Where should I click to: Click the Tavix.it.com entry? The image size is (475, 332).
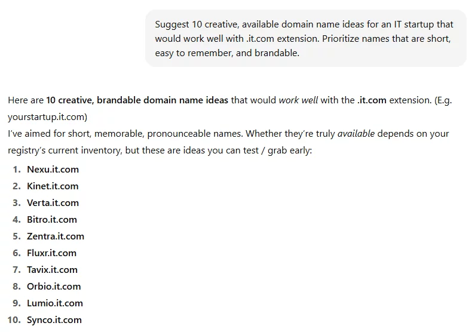click(x=52, y=270)
